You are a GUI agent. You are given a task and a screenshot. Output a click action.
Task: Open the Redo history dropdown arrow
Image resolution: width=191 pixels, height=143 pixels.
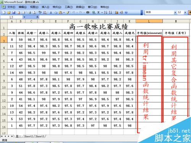[84, 13]
